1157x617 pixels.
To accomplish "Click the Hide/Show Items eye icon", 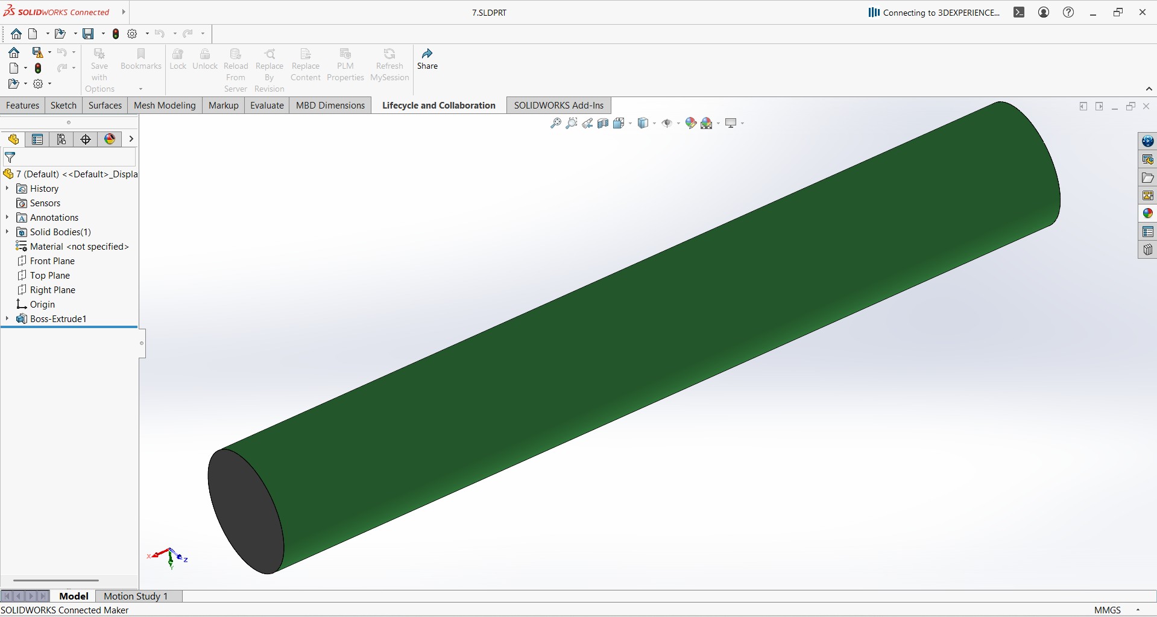I will click(667, 123).
